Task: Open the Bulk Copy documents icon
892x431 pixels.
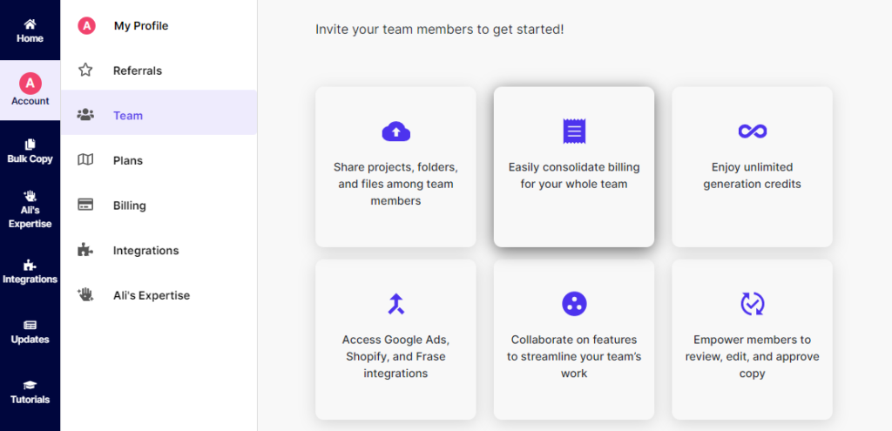Action: point(30,145)
